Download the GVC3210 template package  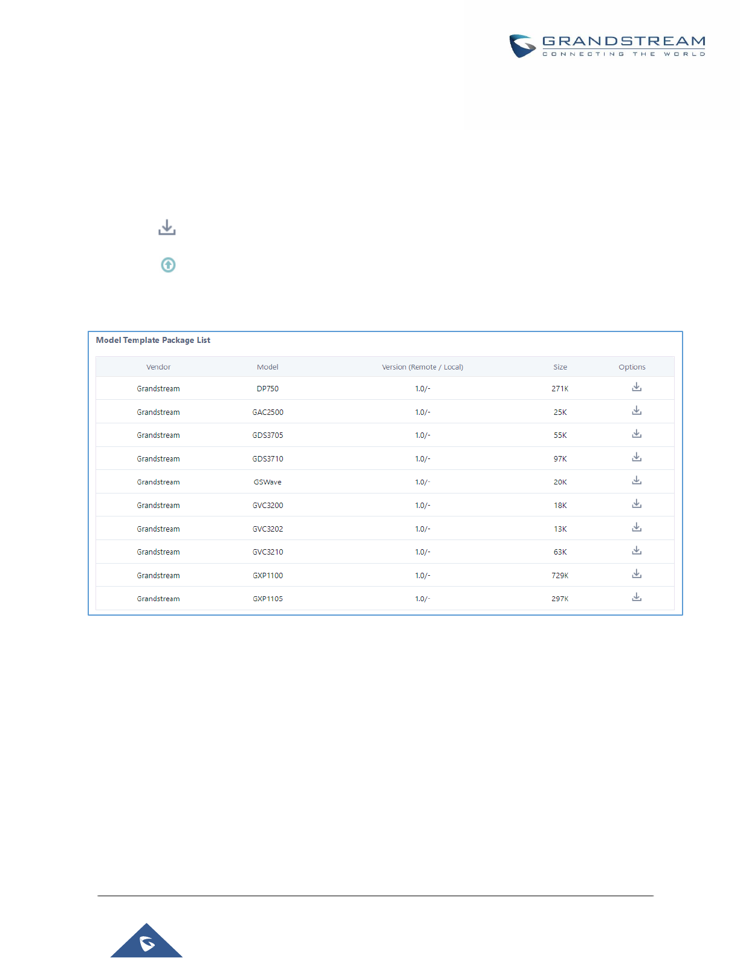pyautogui.click(x=637, y=550)
